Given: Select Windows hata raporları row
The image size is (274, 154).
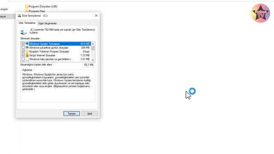Looking at the screenshot, I should click(x=56, y=59).
